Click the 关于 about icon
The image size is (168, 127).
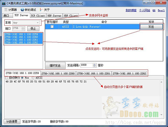41,10
